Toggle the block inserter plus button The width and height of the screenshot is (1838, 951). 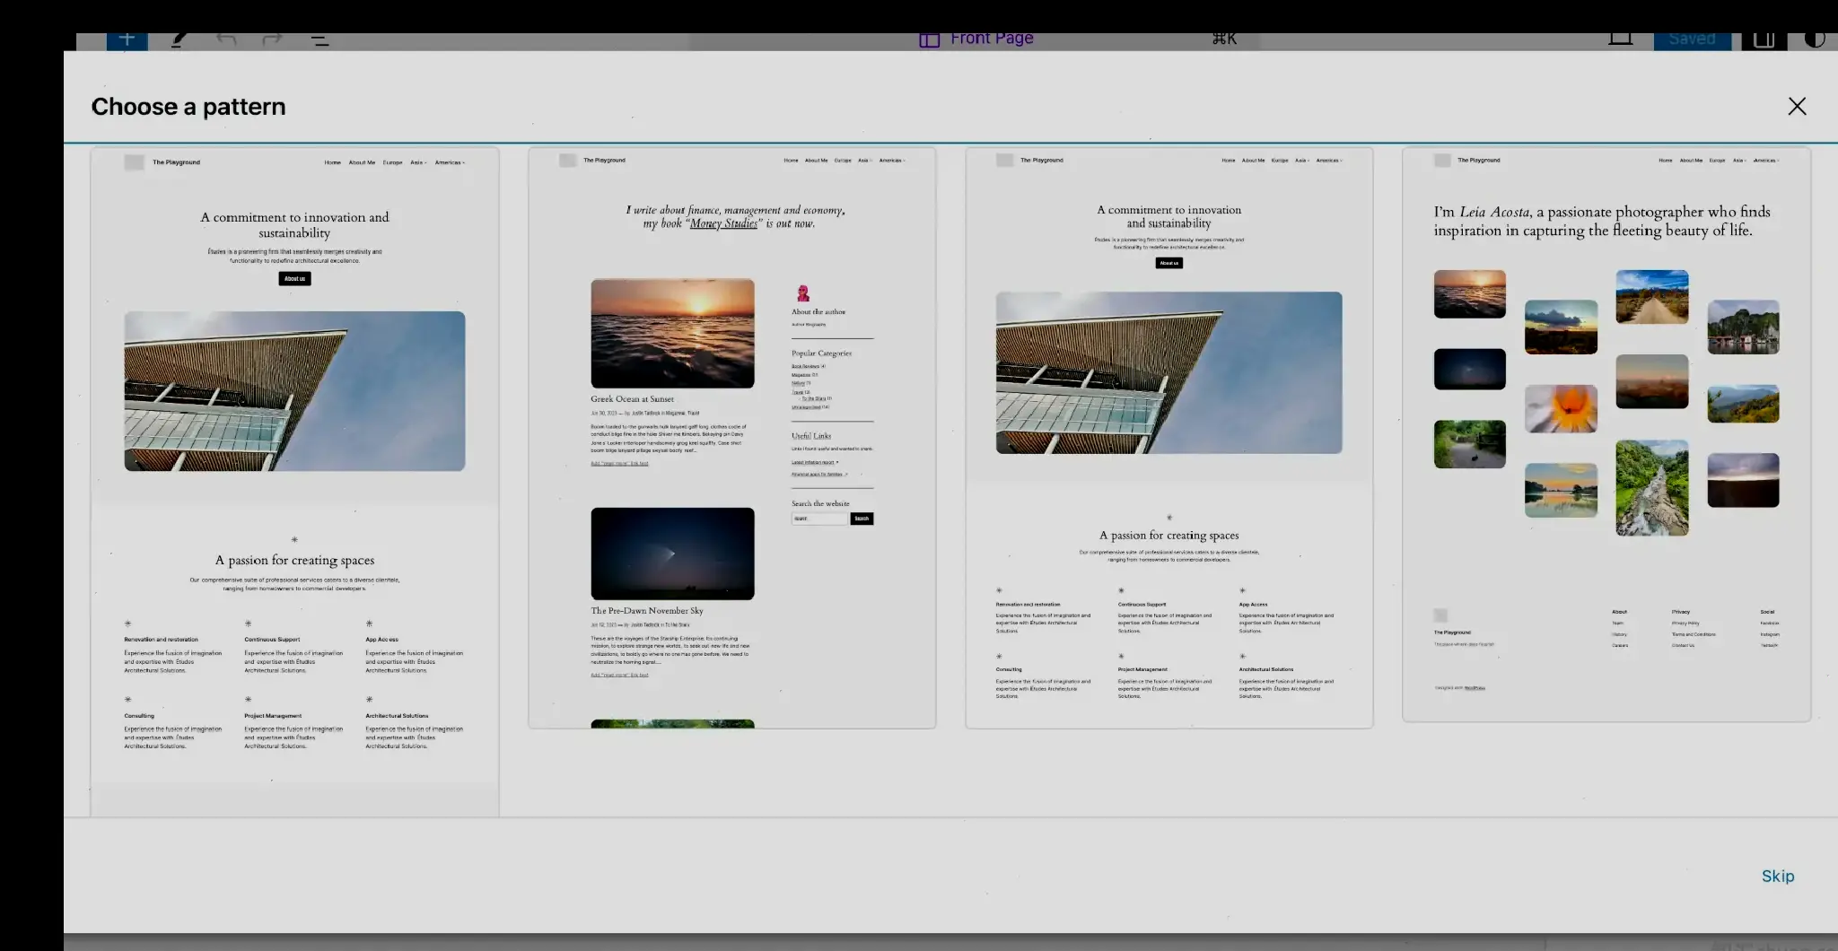(127, 39)
